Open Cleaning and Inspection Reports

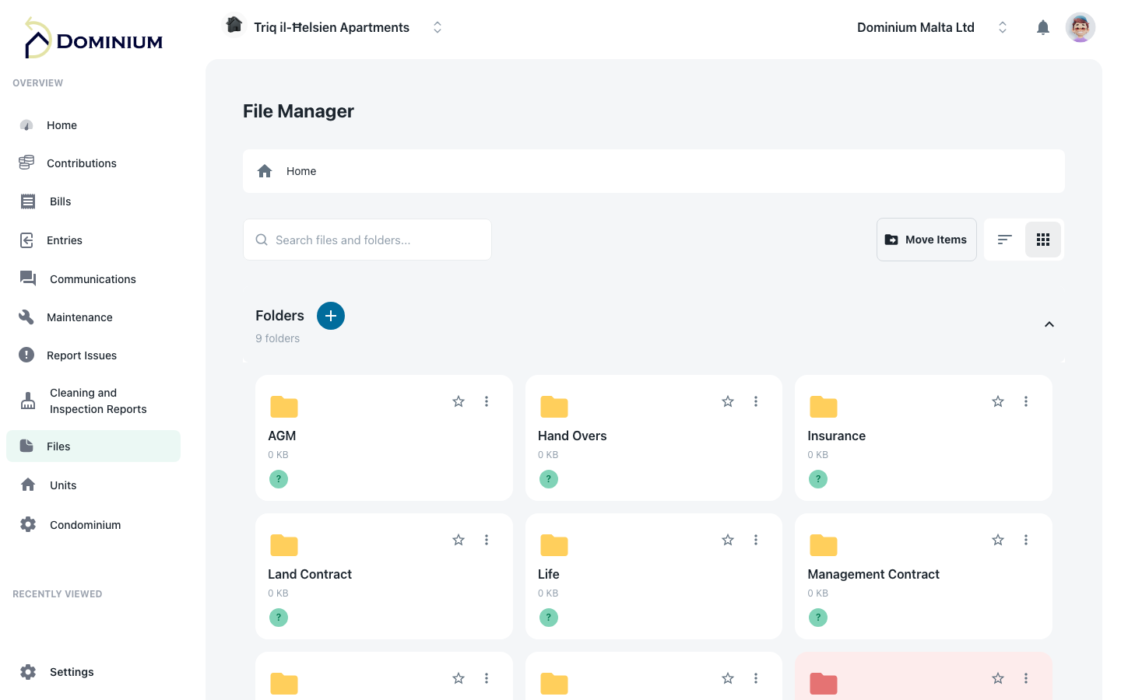point(93,401)
